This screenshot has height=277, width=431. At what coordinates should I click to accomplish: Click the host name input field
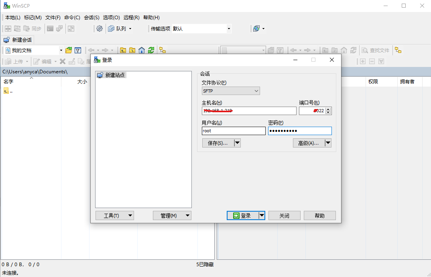pyautogui.click(x=249, y=111)
